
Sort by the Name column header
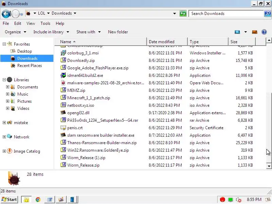tap(101, 41)
